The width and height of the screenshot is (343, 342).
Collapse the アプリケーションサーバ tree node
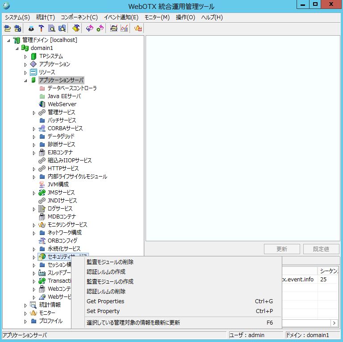[25, 80]
